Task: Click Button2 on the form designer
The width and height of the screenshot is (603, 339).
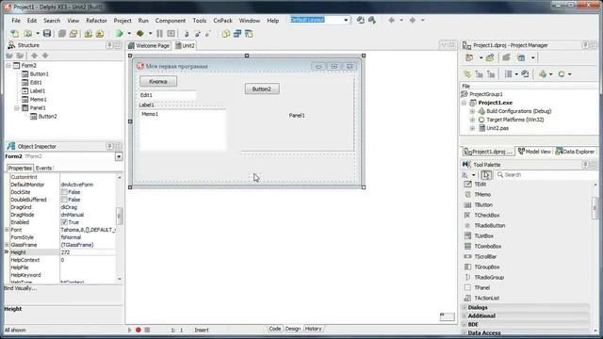Action: pos(262,89)
